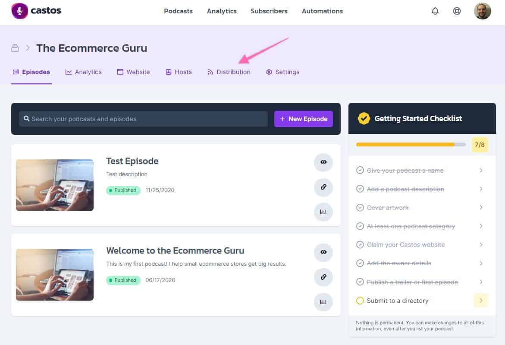
Task: Expand Claim your Castos website chevron
Action: point(481,245)
